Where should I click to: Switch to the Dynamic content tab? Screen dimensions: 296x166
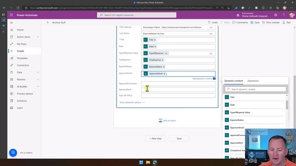(x=234, y=81)
